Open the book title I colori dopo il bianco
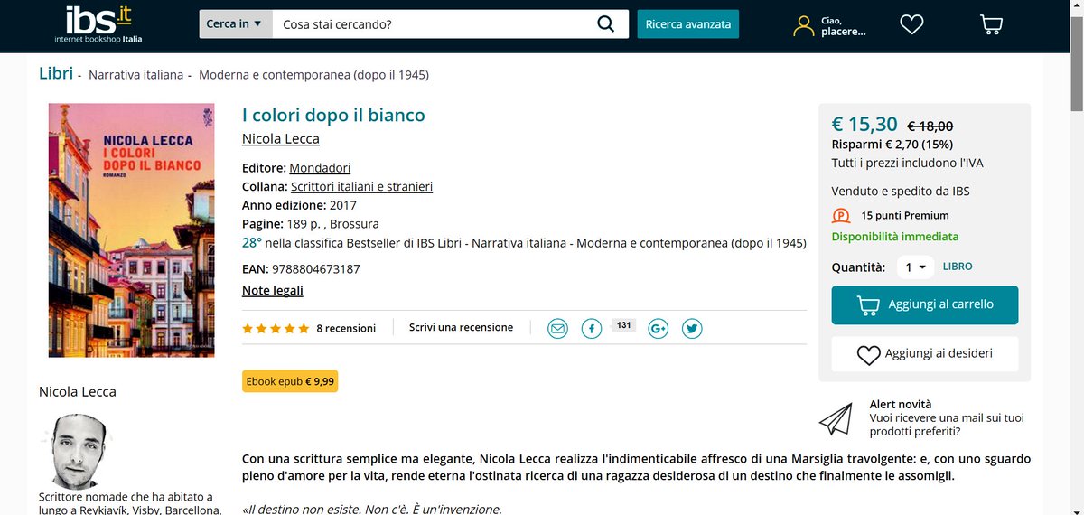Image resolution: width=1084 pixels, height=515 pixels. click(333, 115)
